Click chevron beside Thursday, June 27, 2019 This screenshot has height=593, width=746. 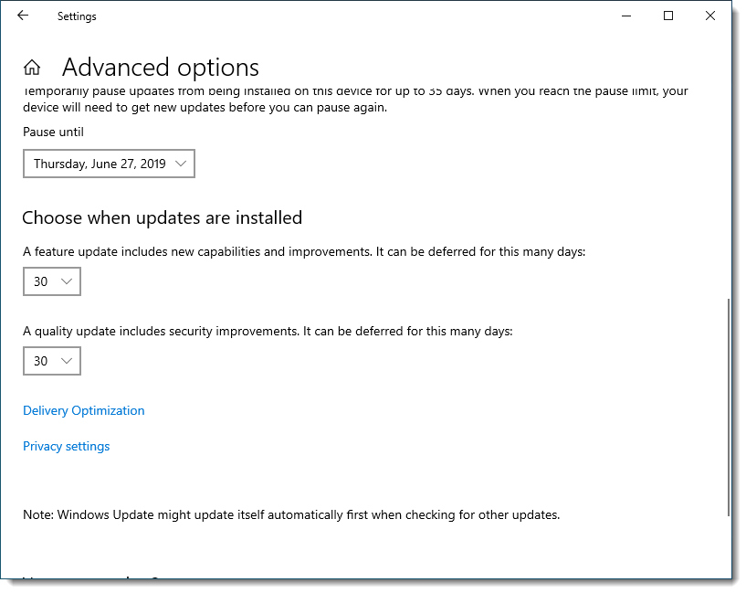(x=180, y=164)
